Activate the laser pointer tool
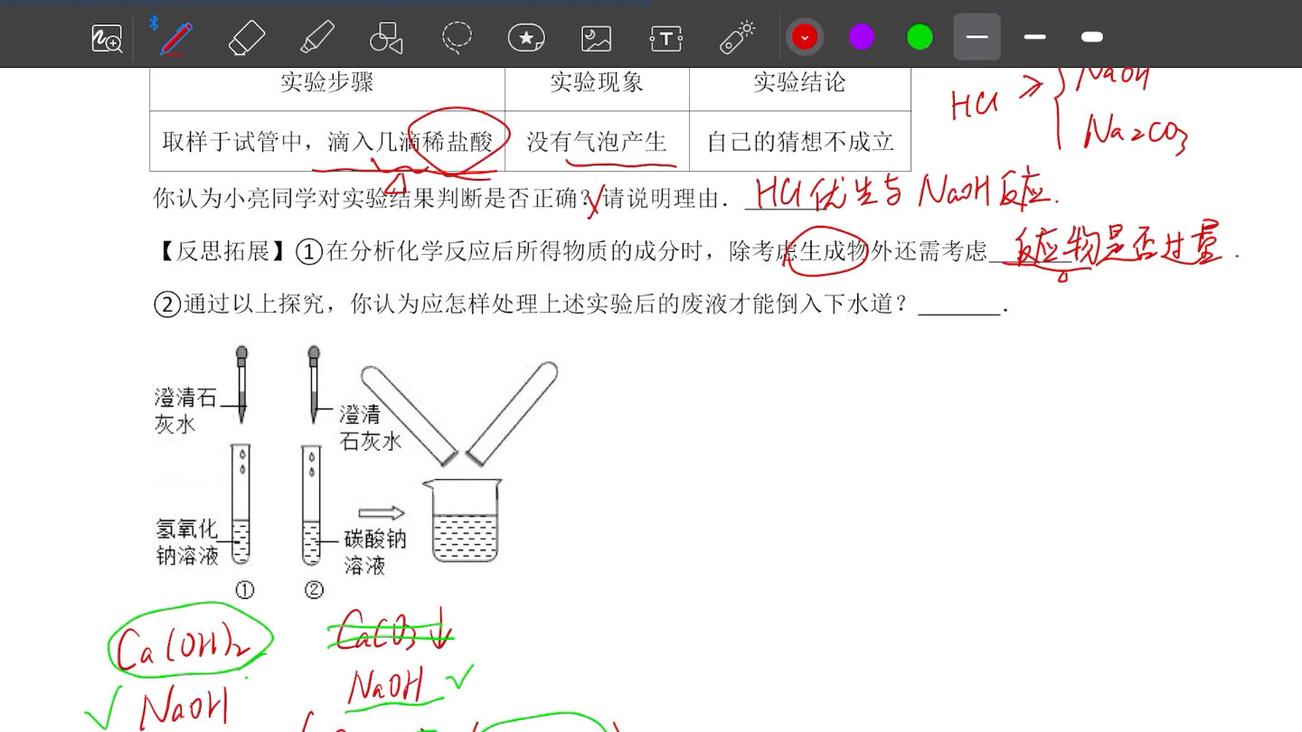This screenshot has width=1302, height=732. coord(737,38)
